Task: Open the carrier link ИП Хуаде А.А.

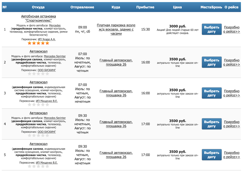Action: 47,39
